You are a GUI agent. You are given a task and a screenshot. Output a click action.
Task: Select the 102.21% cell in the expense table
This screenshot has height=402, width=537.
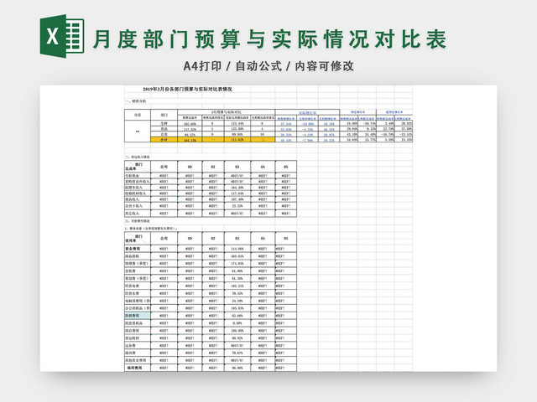237,286
